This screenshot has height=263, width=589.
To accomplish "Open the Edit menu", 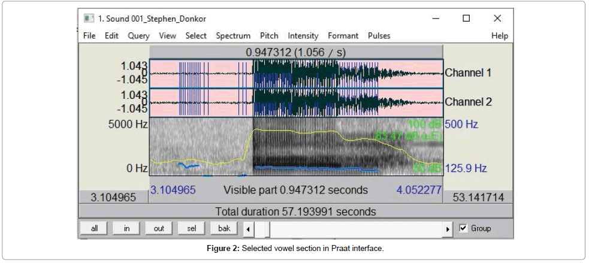I will click(x=111, y=36).
